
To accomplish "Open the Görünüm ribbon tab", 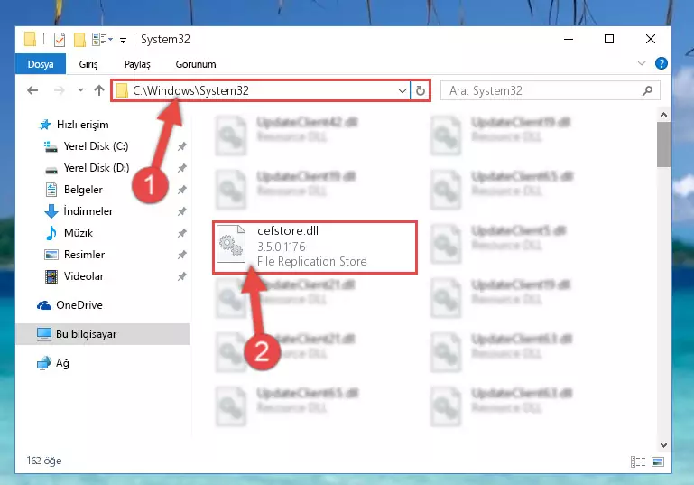I will tap(196, 64).
